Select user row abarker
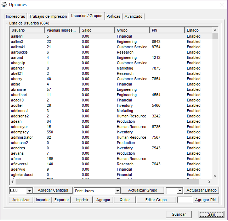Image resolution: width=228 pixels, height=221 pixels. pyautogui.click(x=111, y=68)
